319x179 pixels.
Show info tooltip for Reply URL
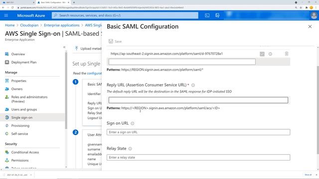(193, 85)
